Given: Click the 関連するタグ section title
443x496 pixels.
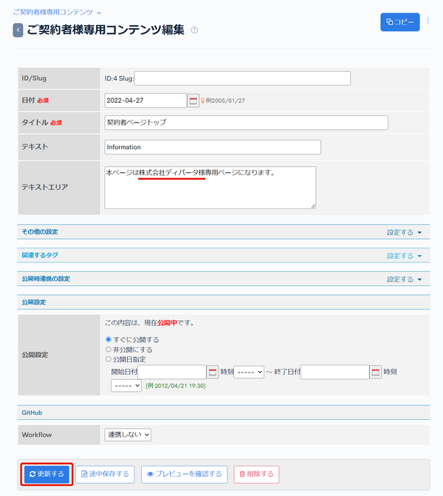Looking at the screenshot, I should point(40,255).
